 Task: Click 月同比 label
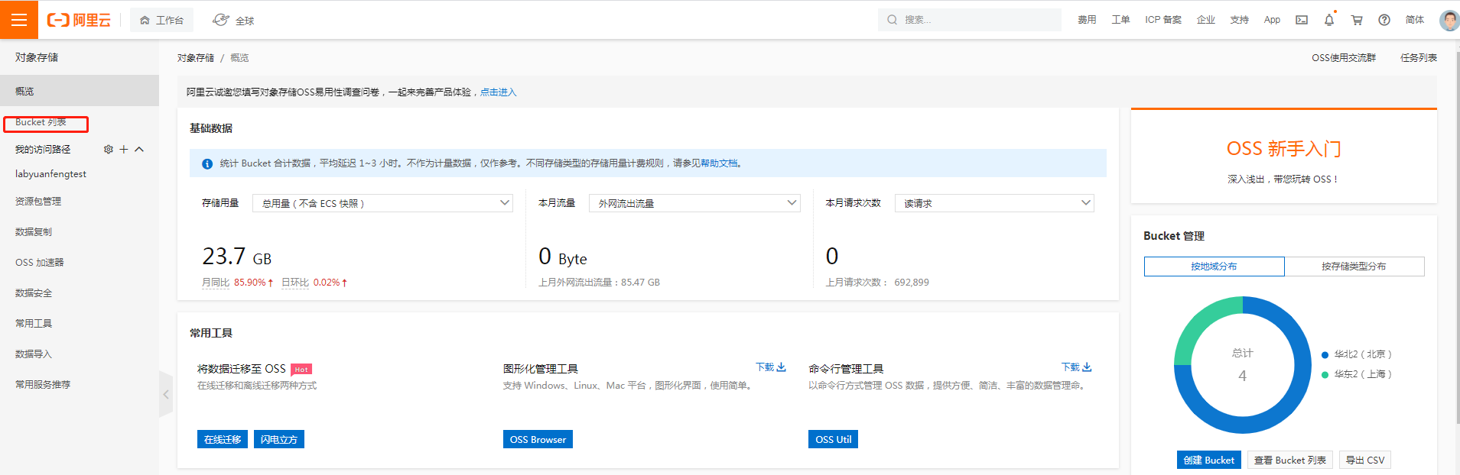click(x=216, y=283)
